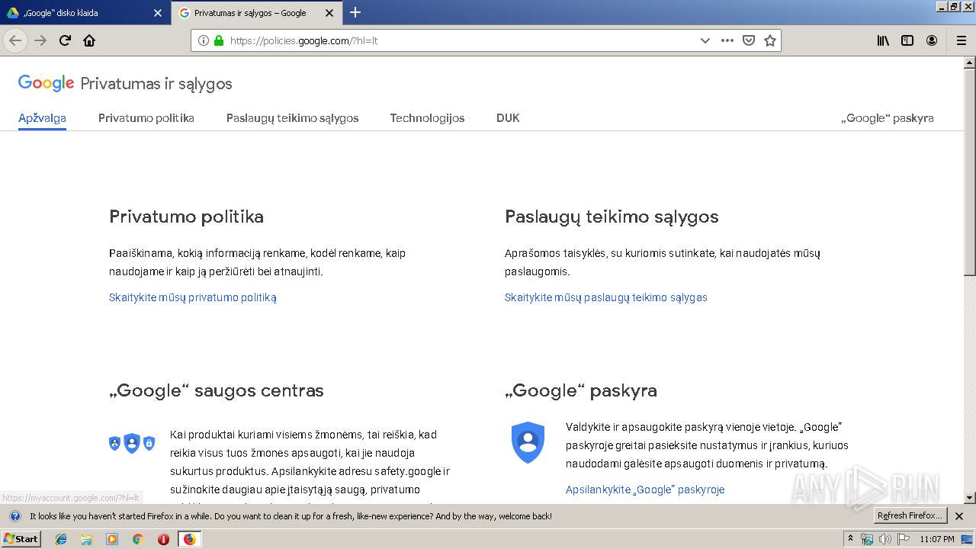Expand the address bar history dropdown
976x549 pixels.
(x=705, y=40)
